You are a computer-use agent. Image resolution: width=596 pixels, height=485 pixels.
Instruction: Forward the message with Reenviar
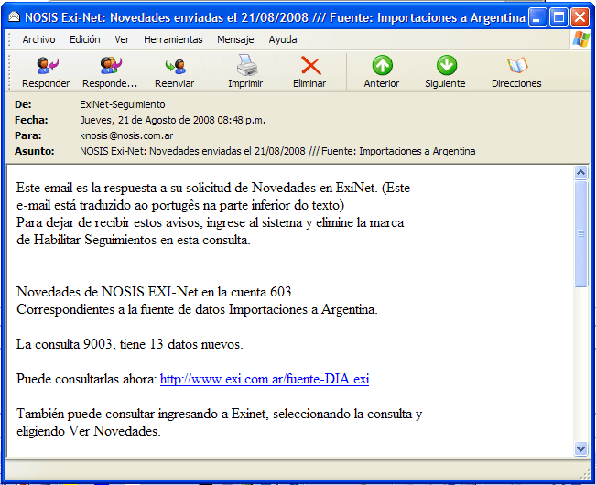(175, 71)
